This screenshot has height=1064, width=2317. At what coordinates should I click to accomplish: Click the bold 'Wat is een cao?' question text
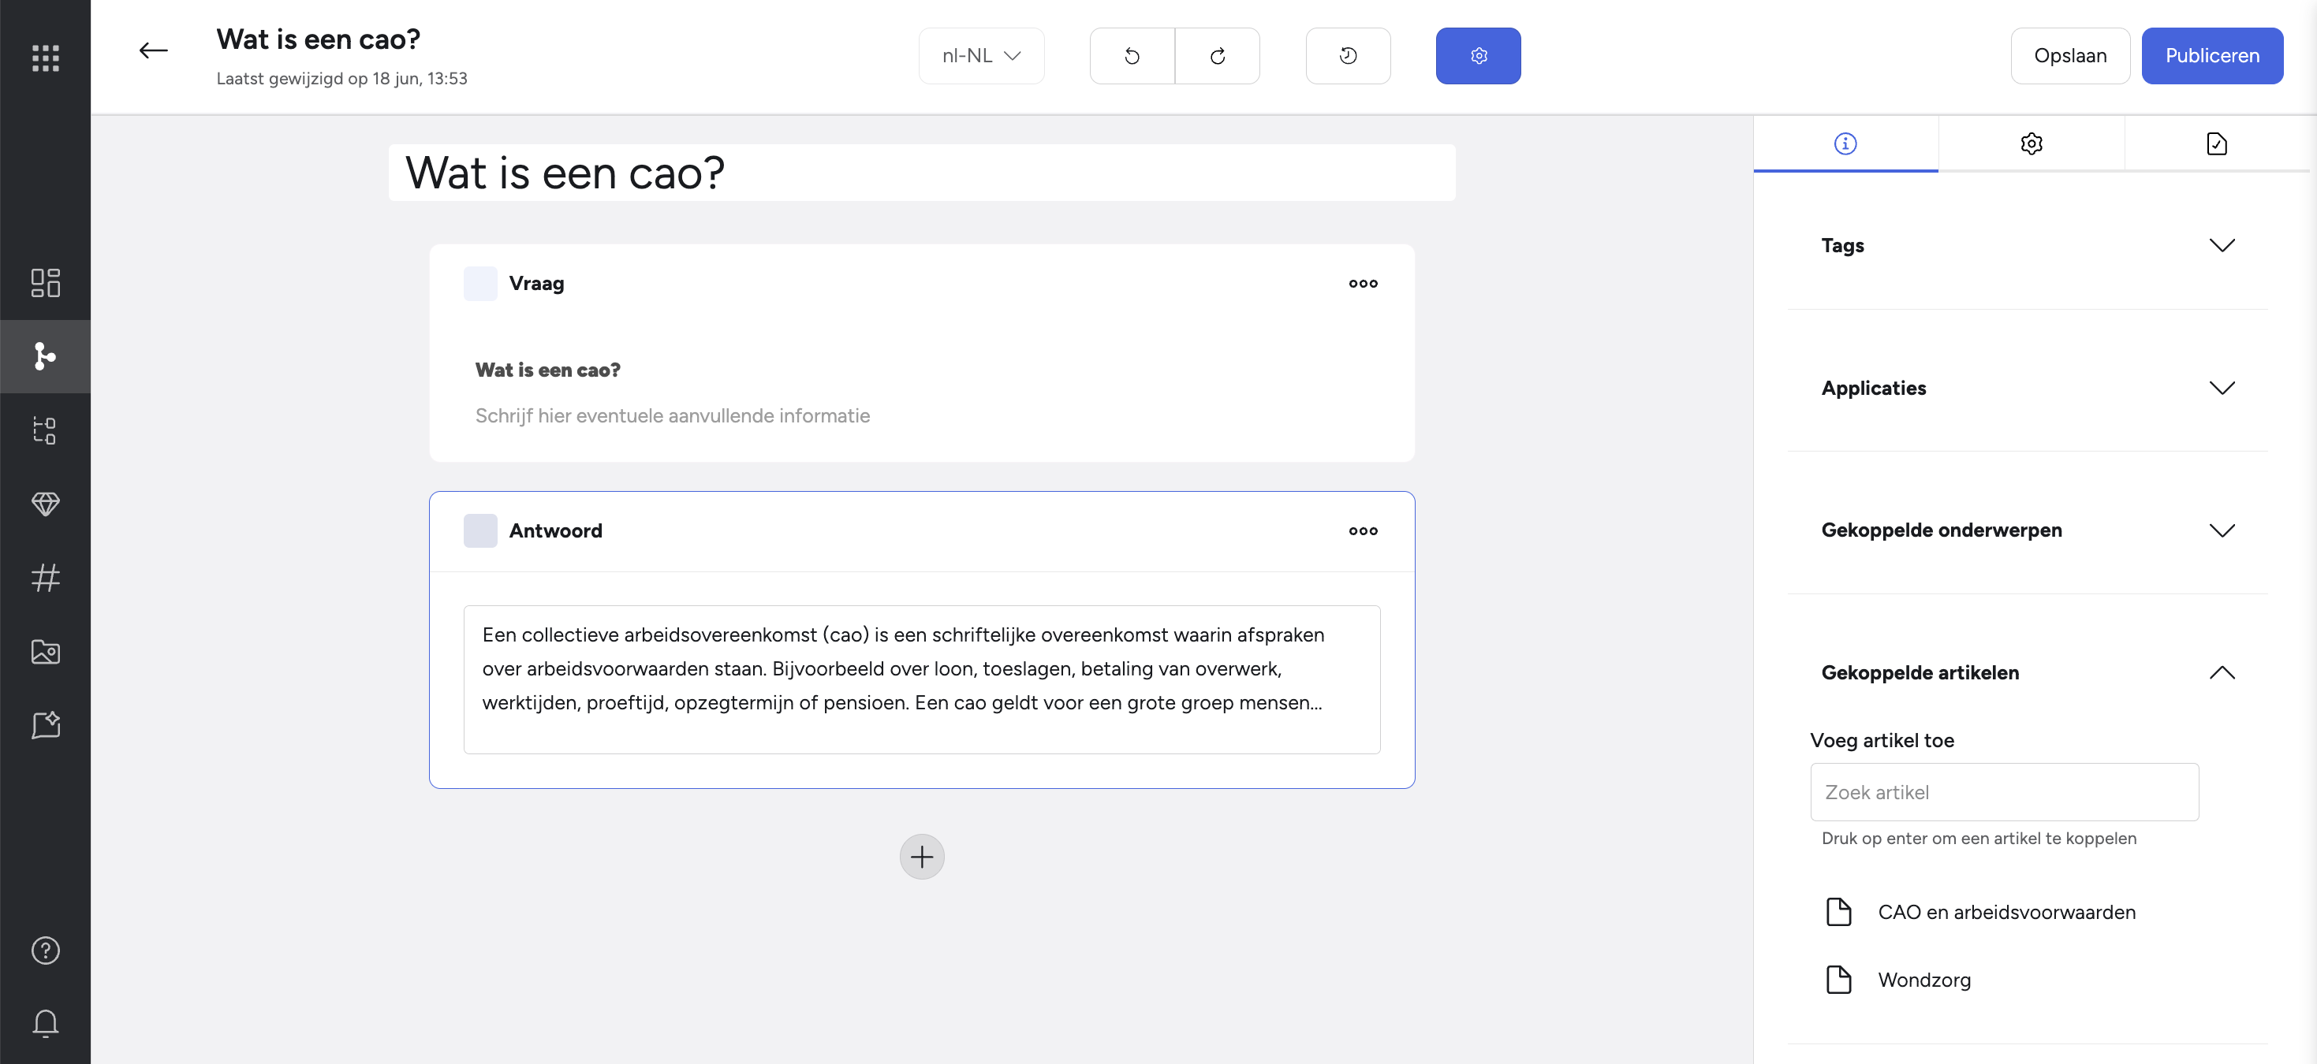tap(548, 370)
